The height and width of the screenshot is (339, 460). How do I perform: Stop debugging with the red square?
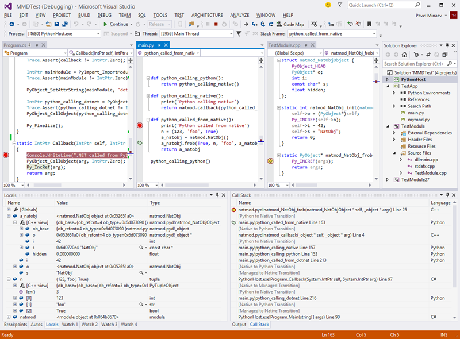(216, 24)
